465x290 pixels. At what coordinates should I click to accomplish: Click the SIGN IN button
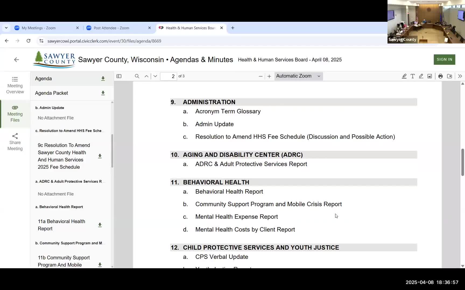coord(444,59)
